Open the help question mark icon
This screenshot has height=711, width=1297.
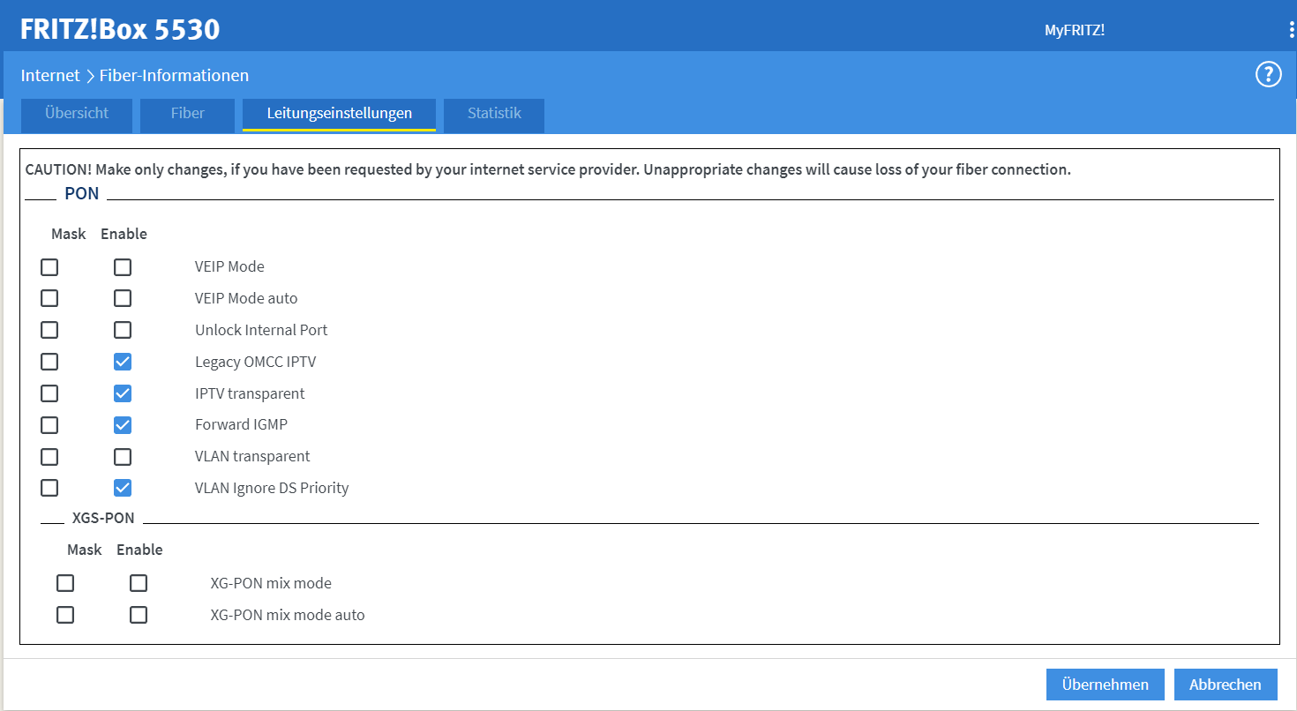pyautogui.click(x=1268, y=75)
